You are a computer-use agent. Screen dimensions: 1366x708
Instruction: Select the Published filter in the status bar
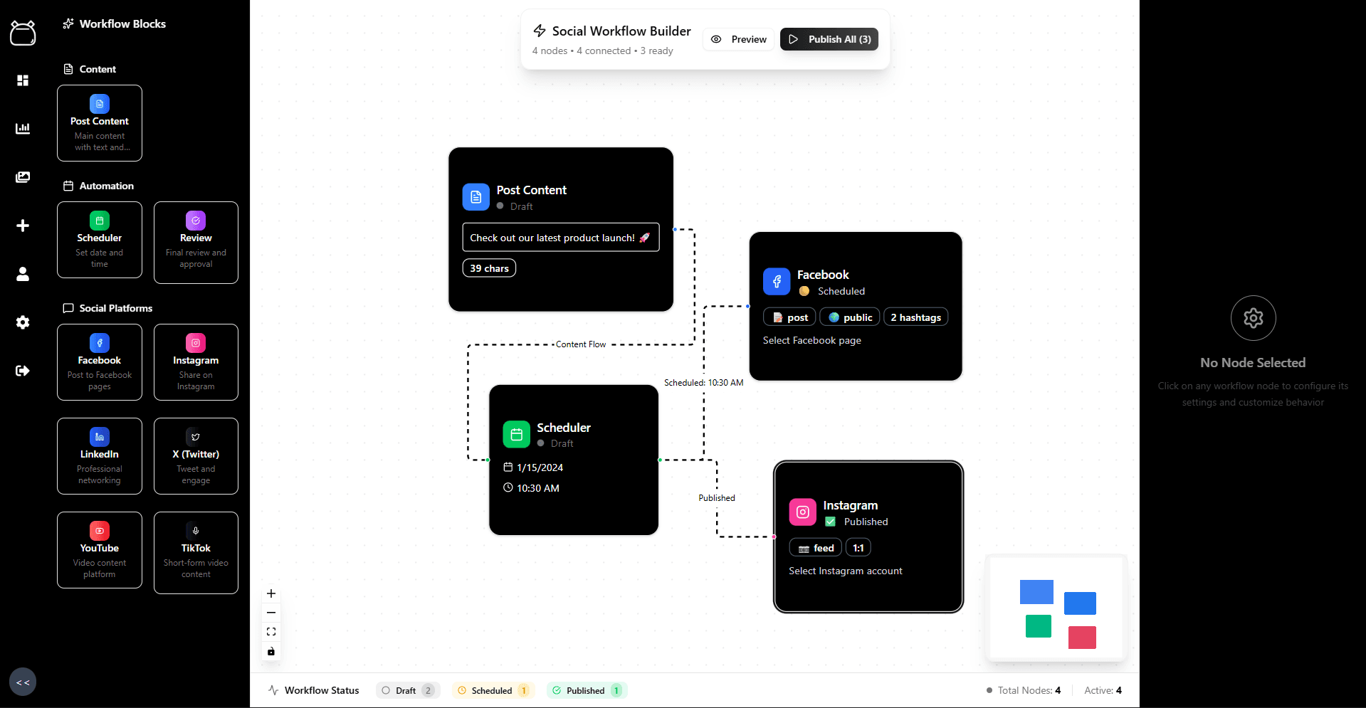click(585, 689)
